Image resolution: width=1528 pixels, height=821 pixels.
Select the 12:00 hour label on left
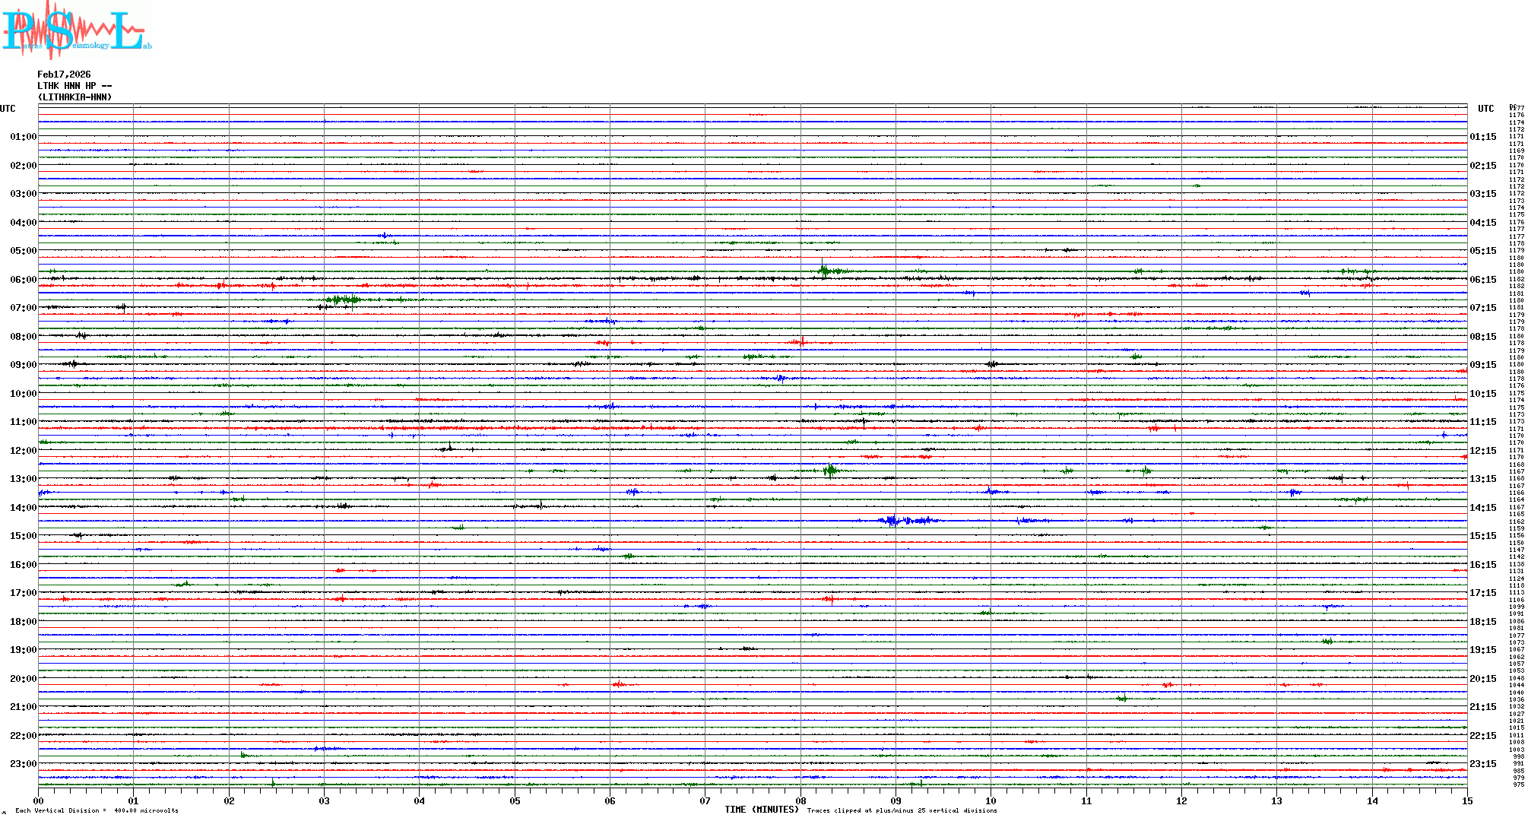point(23,451)
